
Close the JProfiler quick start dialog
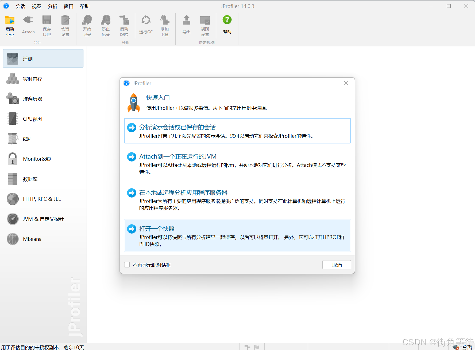[x=346, y=83]
